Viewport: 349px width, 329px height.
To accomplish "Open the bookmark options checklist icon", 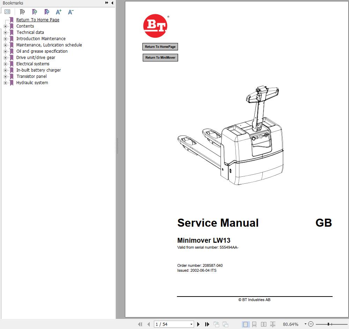I will coord(7,12).
